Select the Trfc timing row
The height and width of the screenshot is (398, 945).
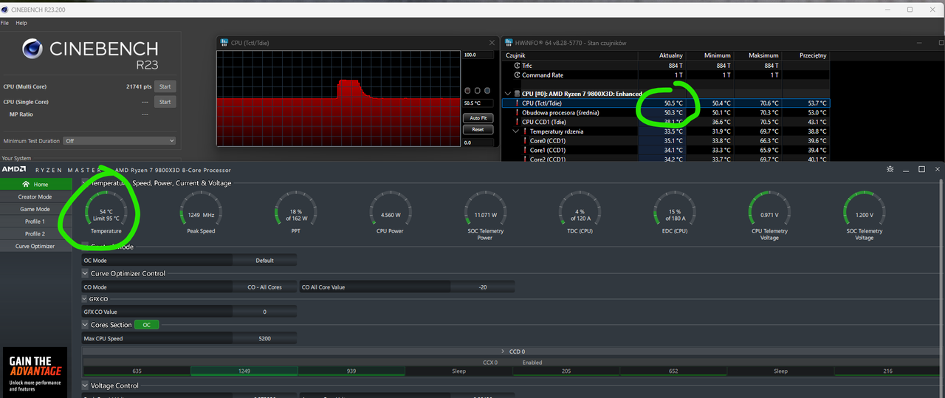coord(666,66)
